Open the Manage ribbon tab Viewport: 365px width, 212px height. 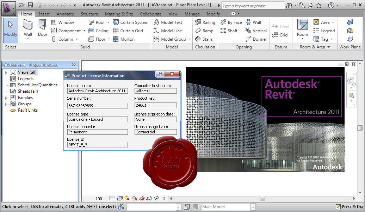[192, 14]
